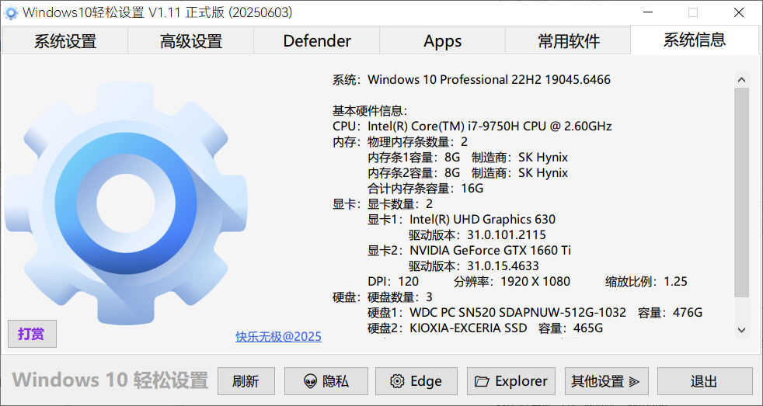Select the 系统信息 tab
The height and width of the screenshot is (406, 763).
[x=695, y=40]
